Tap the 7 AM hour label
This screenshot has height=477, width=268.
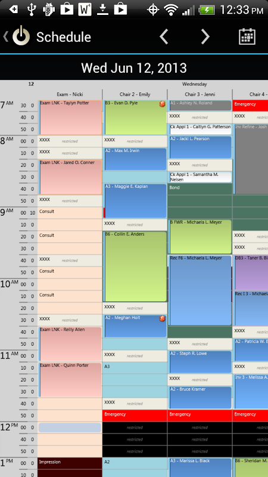7,106
